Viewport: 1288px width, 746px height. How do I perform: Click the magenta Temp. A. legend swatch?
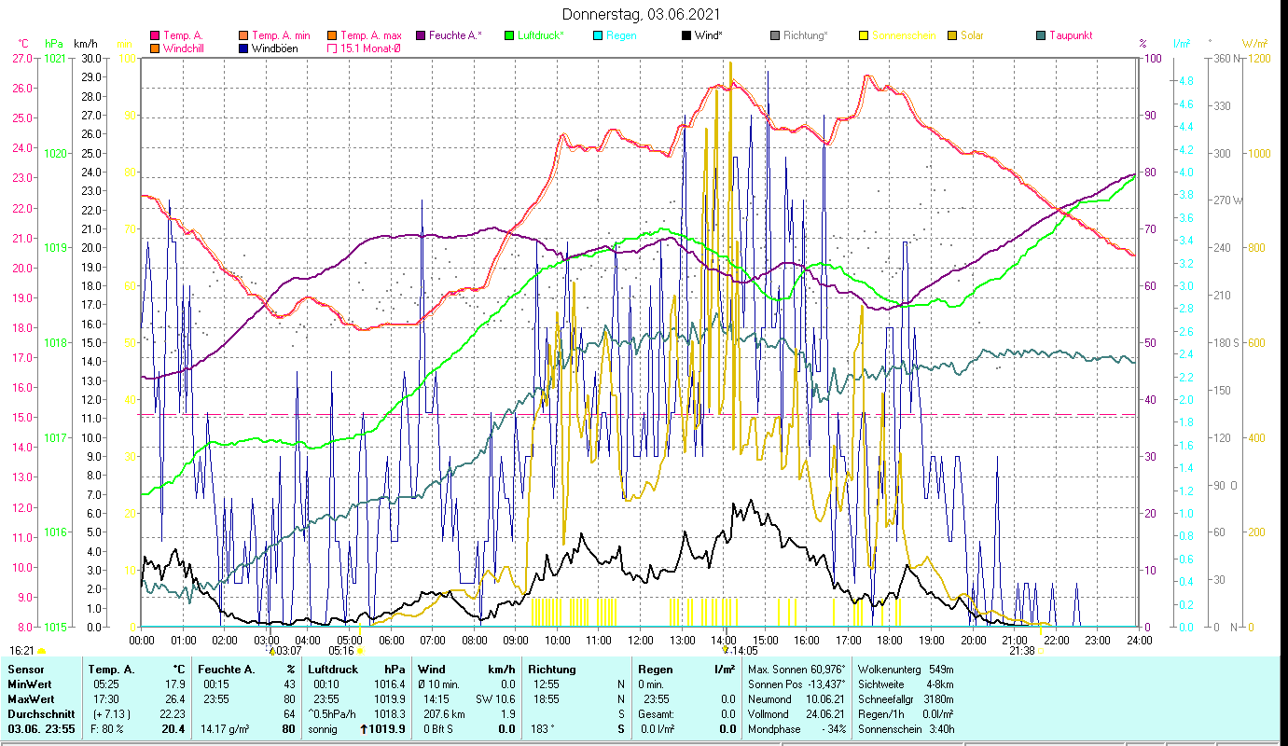(x=155, y=35)
